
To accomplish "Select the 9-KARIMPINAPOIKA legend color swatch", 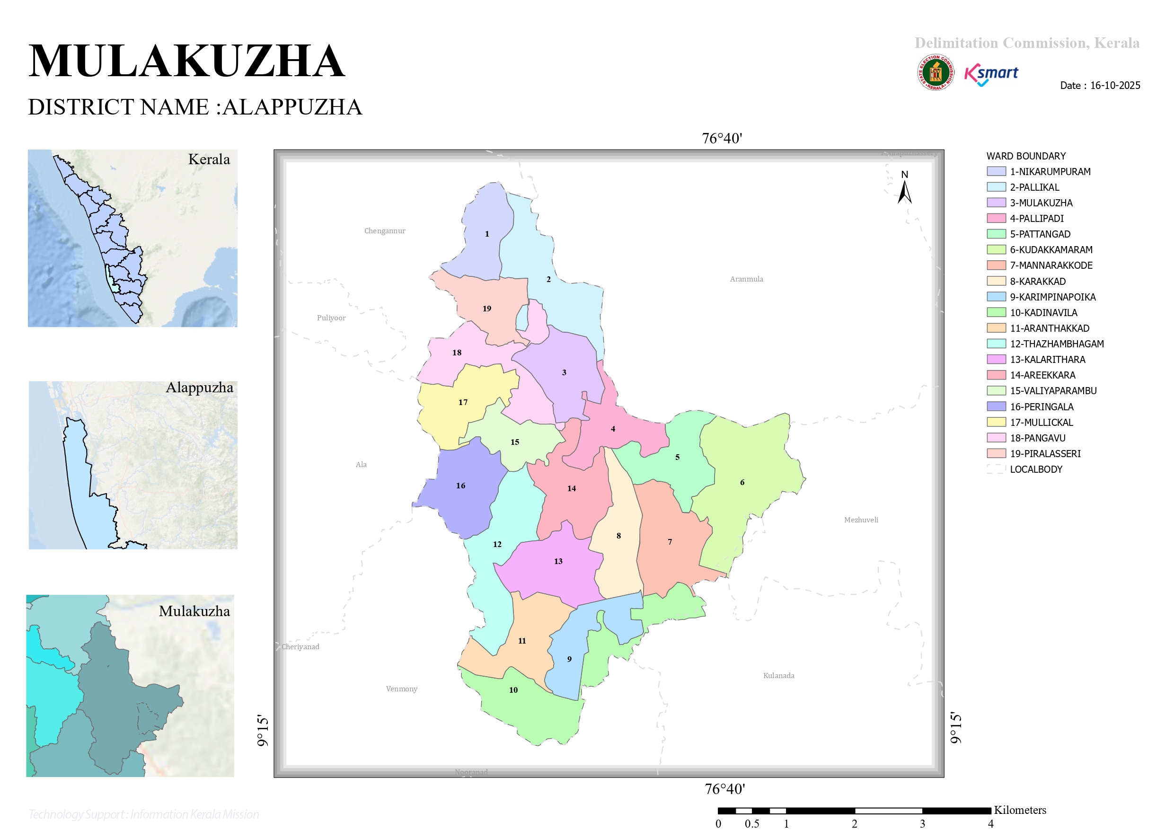I will click(x=996, y=297).
